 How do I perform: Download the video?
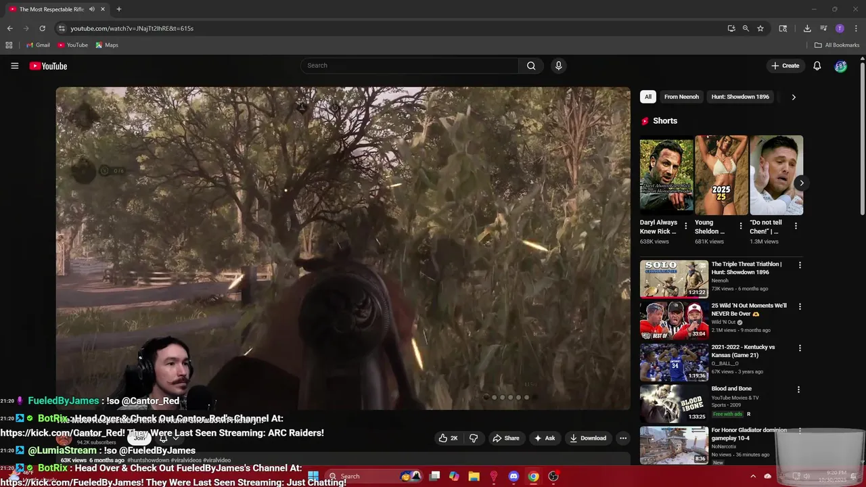[x=588, y=438]
